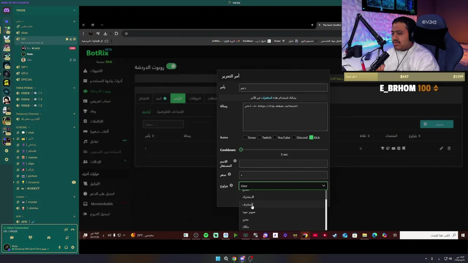Viewport: 468px width, 263px height.
Task: Add a channel in the GENERAL category
Action: [x=74, y=127]
